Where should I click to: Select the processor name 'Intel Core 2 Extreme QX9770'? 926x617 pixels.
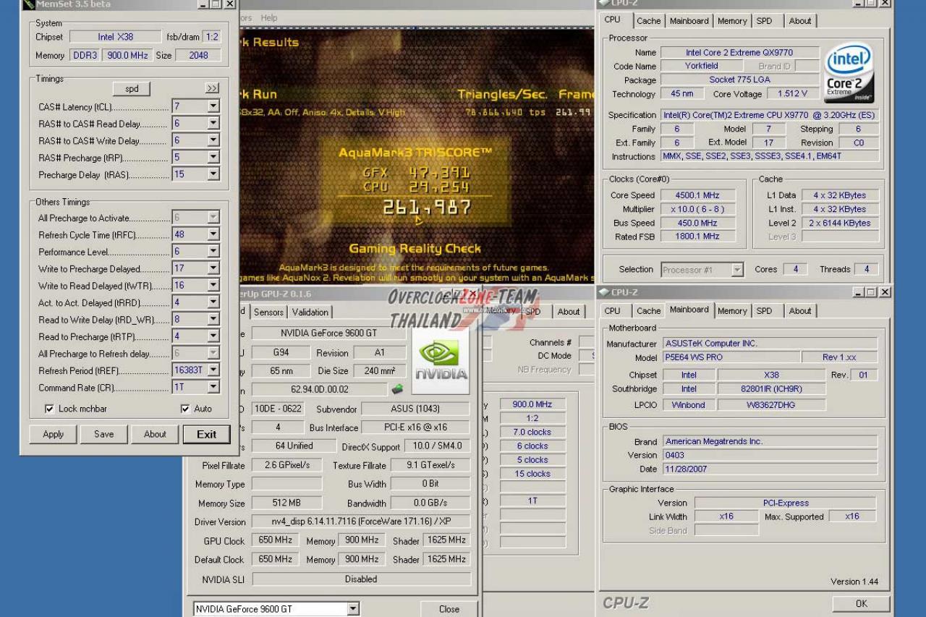coord(739,52)
